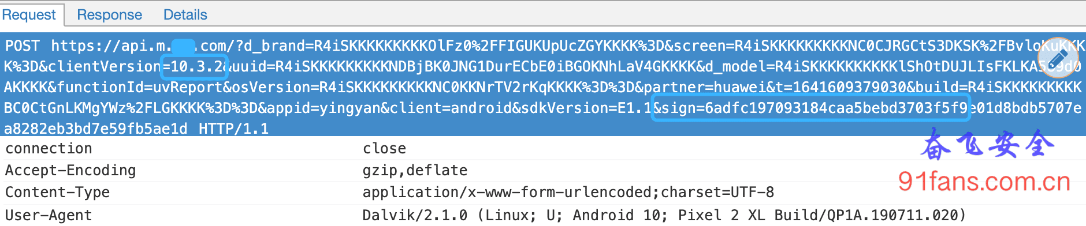Click the application/x-www-form-urlencoded value
1086x226 pixels.
(568, 193)
